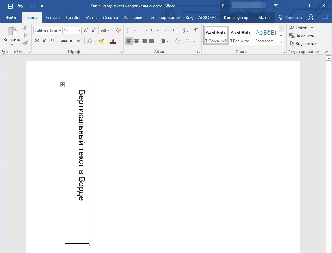Open the undo history dropdown arrow

point(26,6)
